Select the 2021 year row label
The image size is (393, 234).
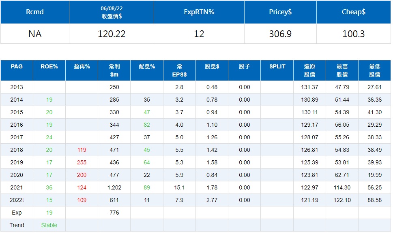pyautogui.click(x=17, y=187)
